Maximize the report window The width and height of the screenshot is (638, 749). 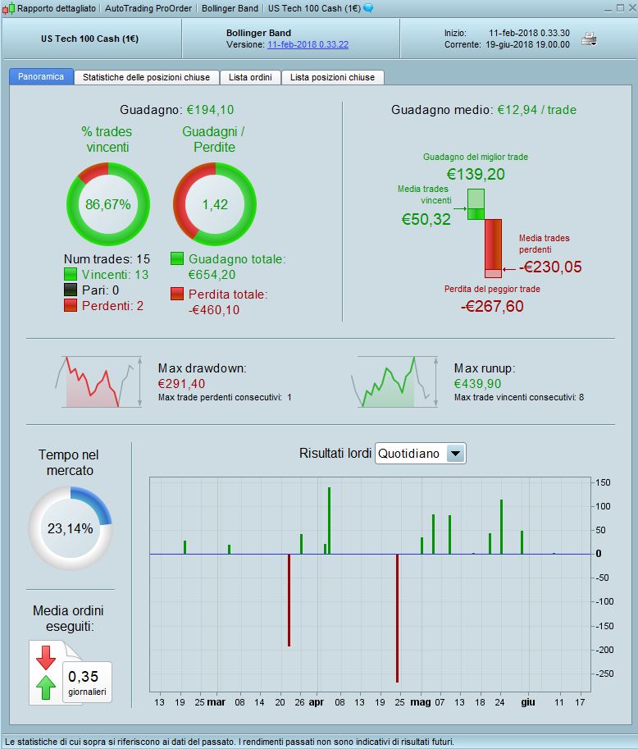pyautogui.click(x=620, y=8)
